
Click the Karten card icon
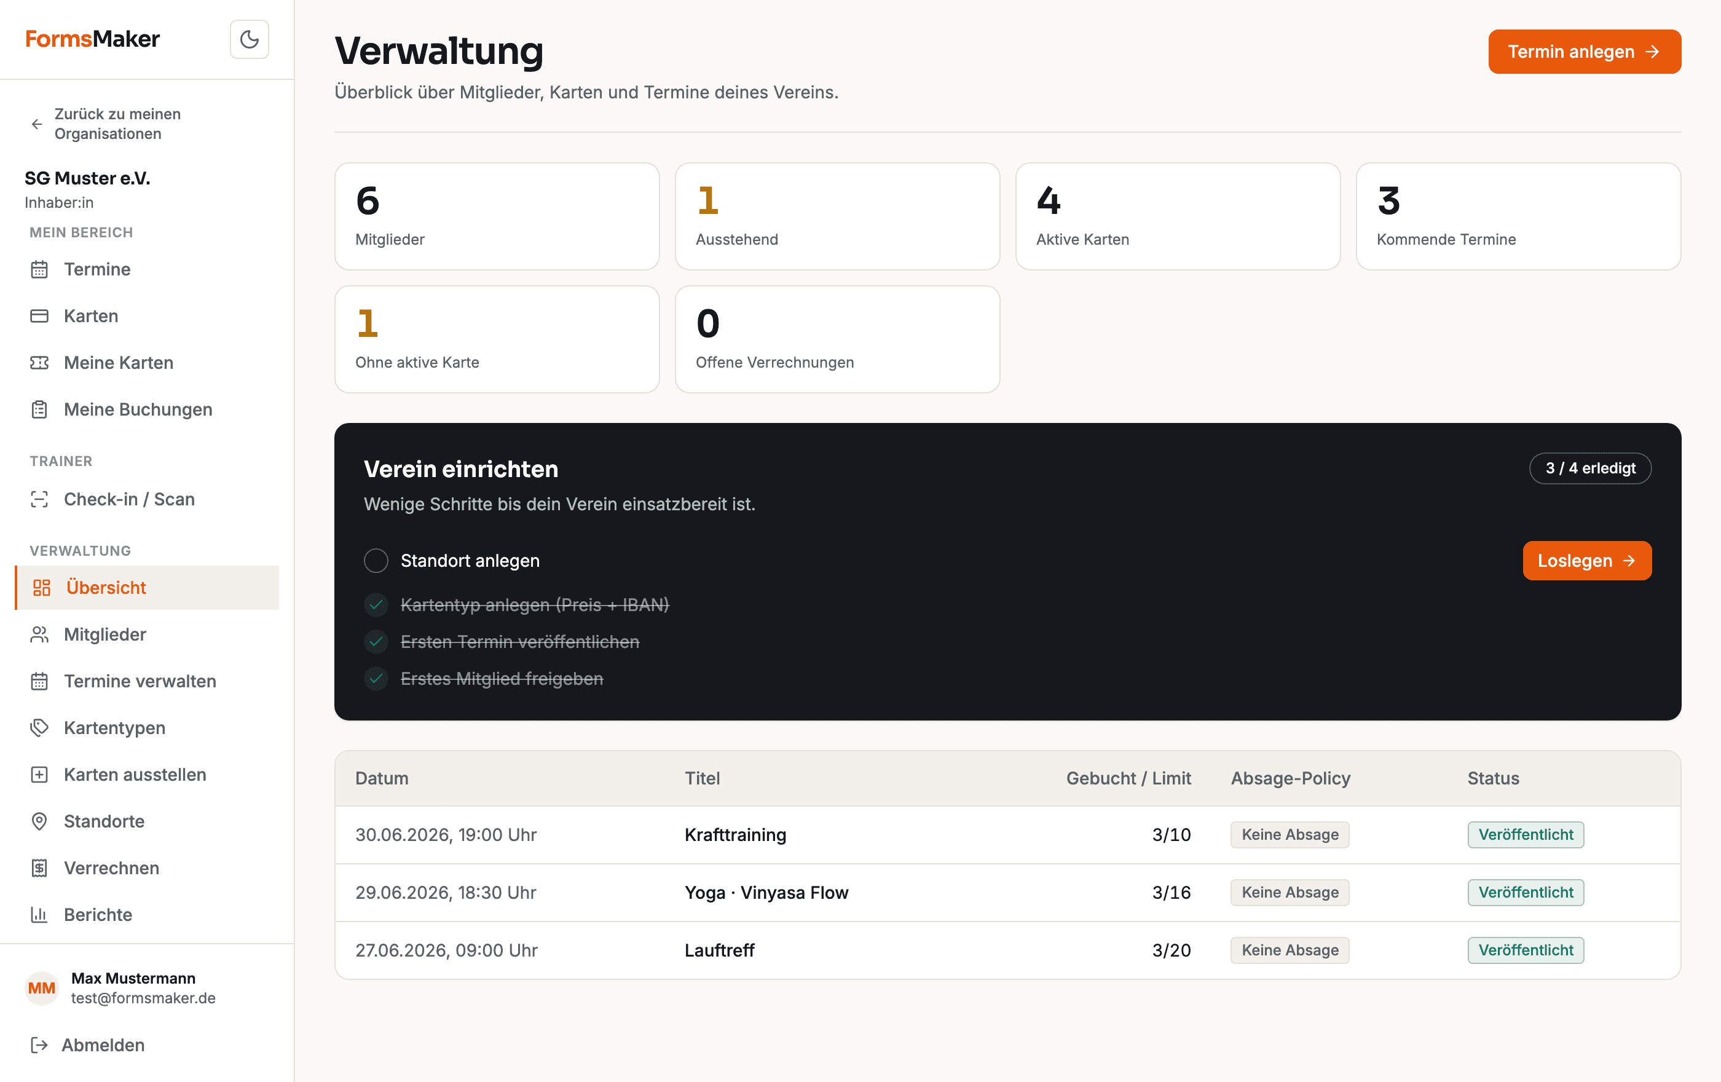point(39,316)
